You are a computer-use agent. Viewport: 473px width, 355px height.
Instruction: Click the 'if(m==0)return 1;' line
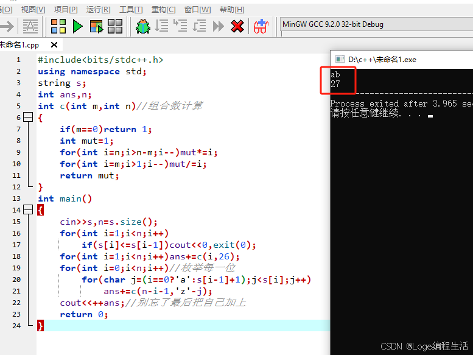pos(105,129)
